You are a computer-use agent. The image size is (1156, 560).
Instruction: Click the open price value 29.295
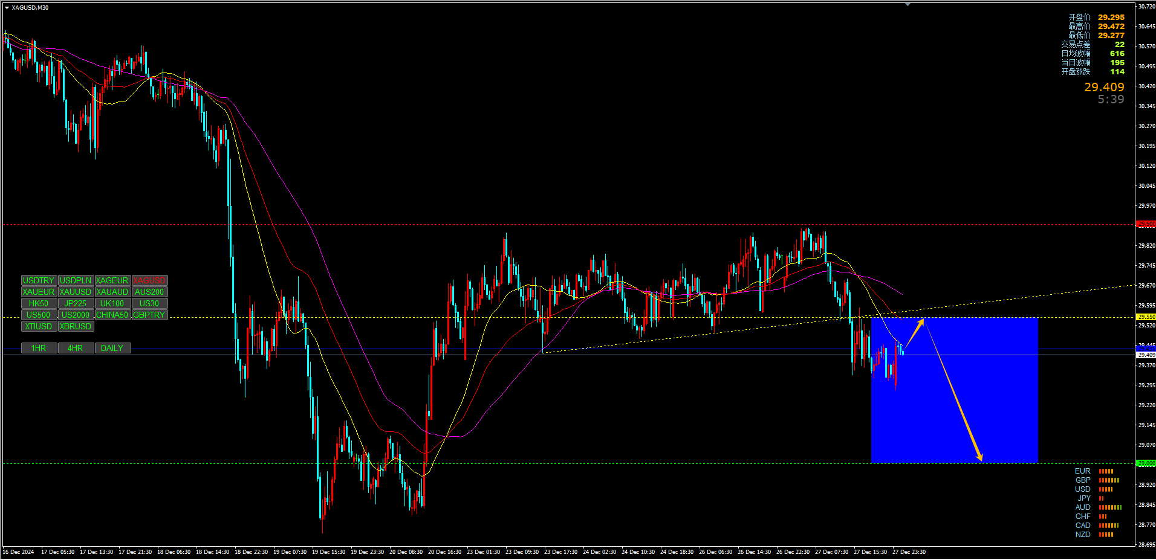[x=1111, y=18]
